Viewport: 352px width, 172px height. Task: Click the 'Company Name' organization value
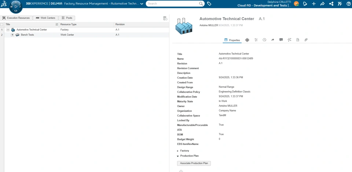[x=227, y=111]
